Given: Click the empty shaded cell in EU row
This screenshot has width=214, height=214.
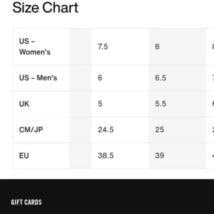Looking at the screenshot, I should coord(80,156).
